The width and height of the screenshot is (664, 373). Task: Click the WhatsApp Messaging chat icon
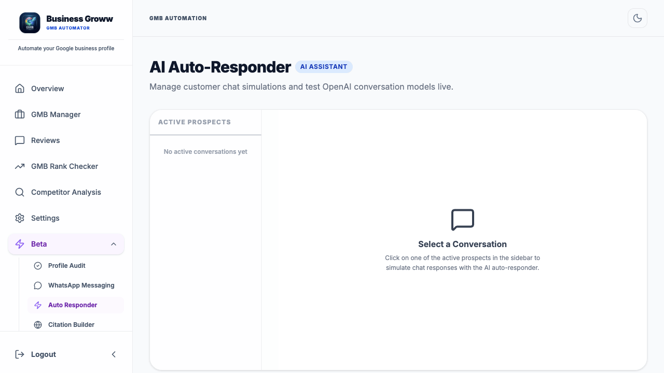[x=38, y=285]
